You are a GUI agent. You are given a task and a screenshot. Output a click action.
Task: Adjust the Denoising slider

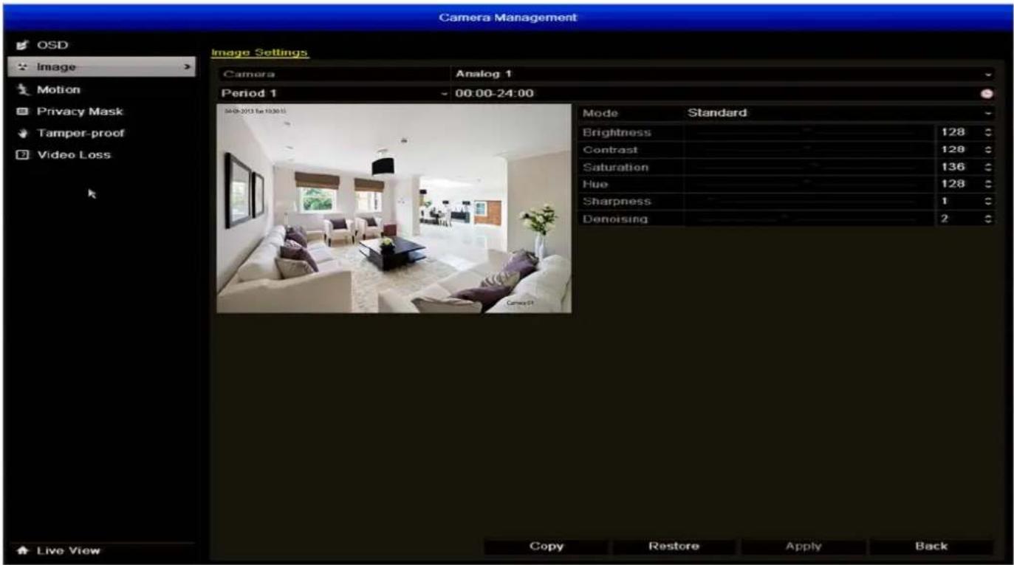pyautogui.click(x=809, y=219)
